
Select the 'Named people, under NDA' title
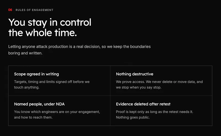point(39,104)
